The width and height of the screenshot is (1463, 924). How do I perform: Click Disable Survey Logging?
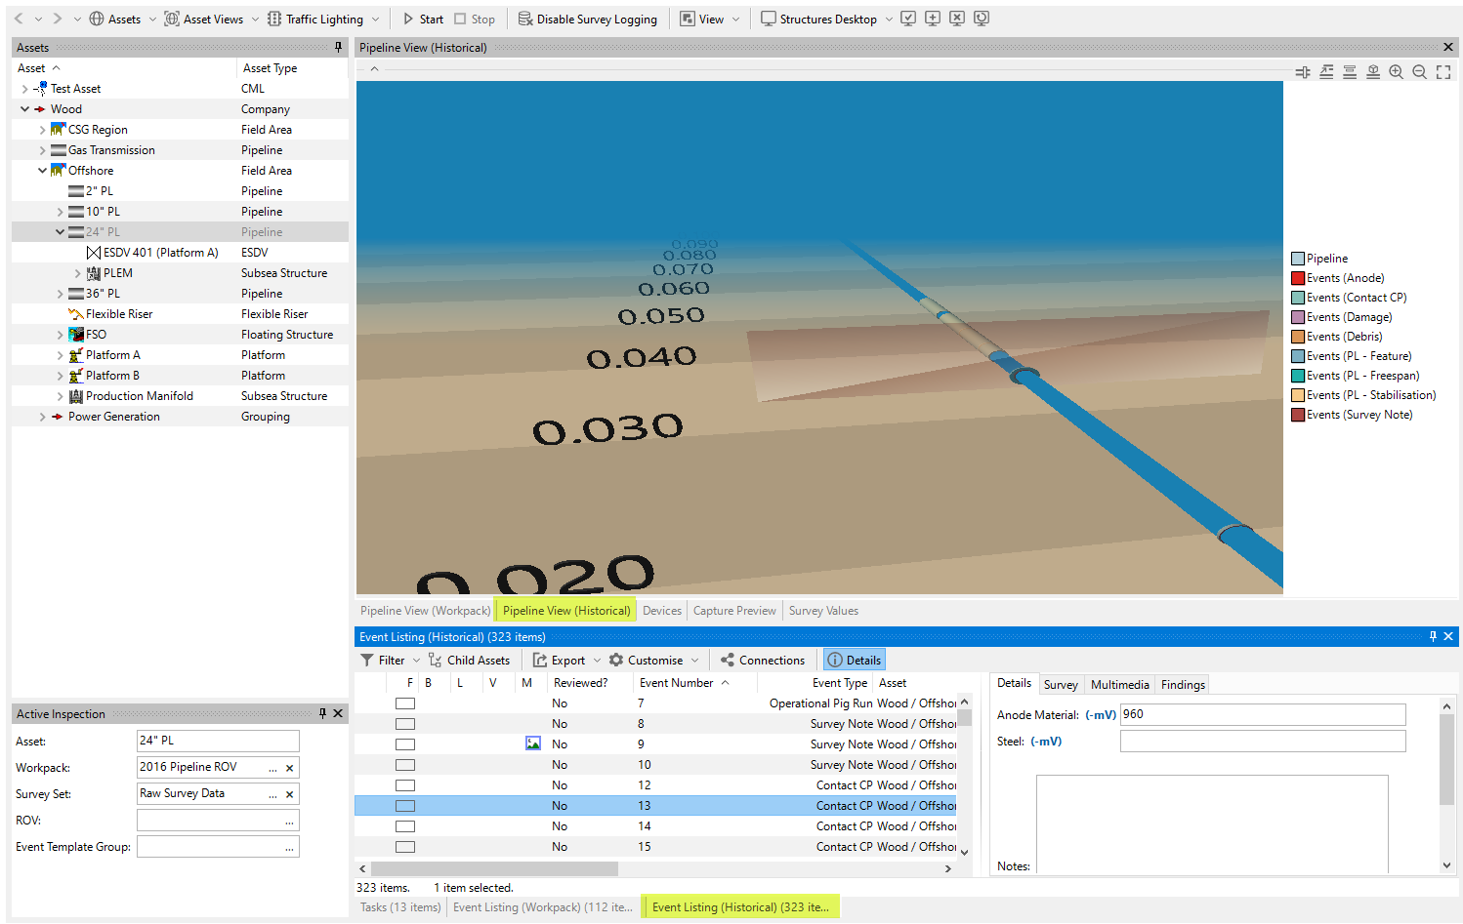point(587,20)
